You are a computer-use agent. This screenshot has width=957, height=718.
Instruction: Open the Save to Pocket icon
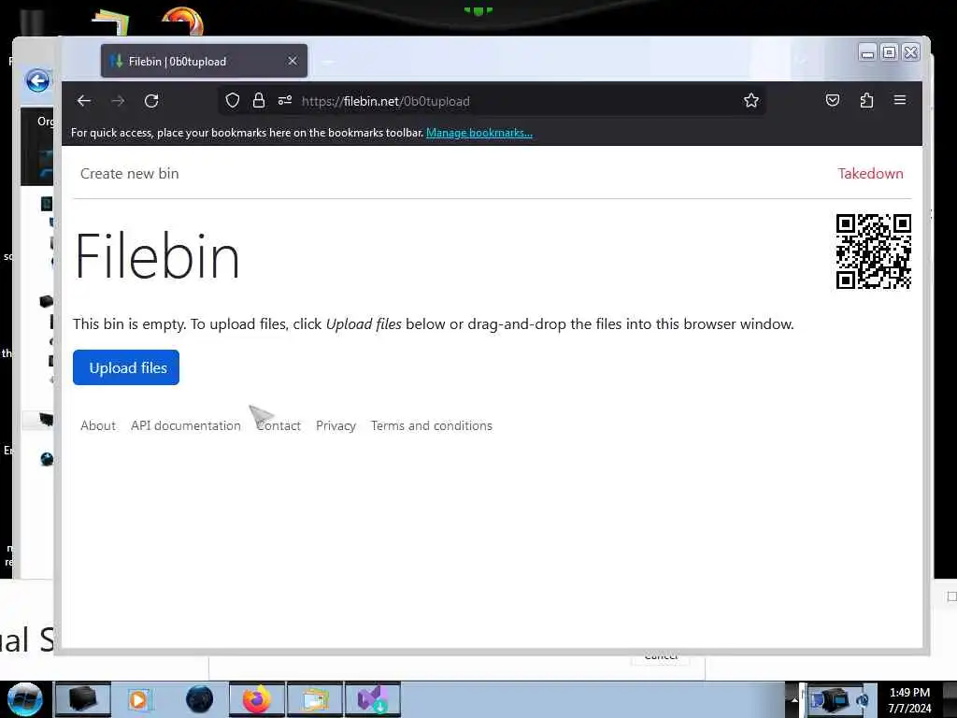tap(833, 100)
